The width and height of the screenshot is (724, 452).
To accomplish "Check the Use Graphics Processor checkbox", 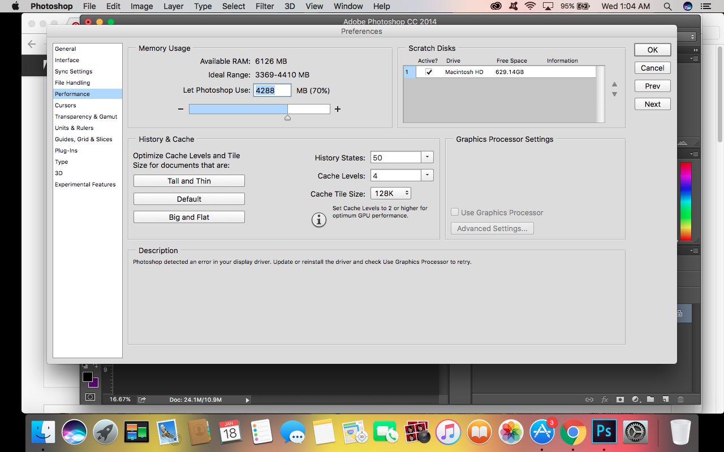I will pos(455,212).
